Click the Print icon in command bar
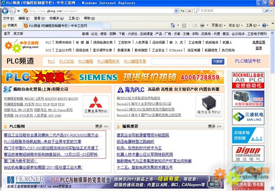 pos(202,26)
